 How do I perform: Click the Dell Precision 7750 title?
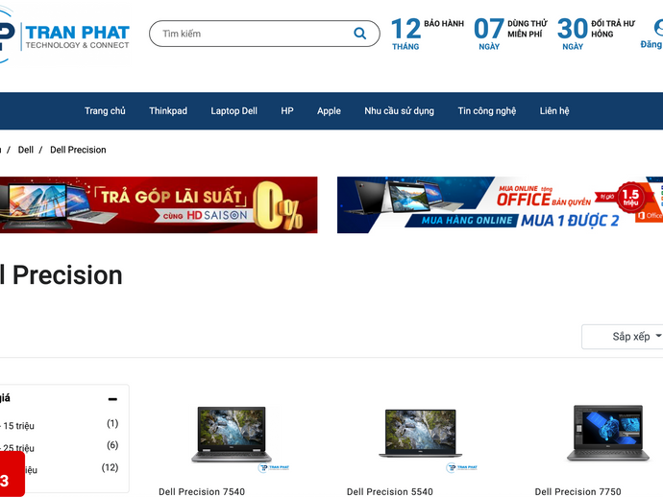click(578, 491)
